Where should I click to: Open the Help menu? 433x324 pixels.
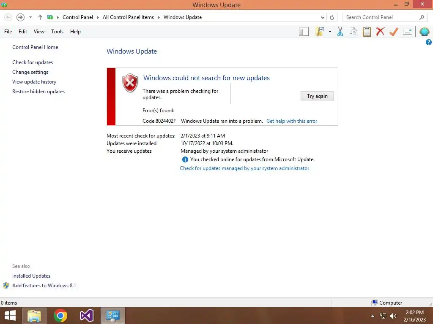[75, 32]
